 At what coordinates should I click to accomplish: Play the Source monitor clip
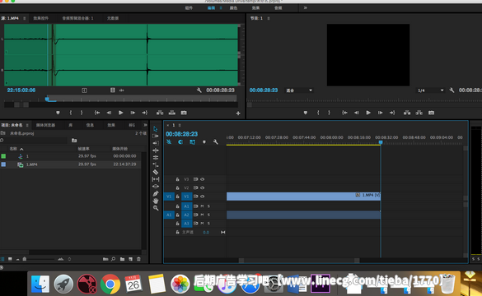pos(121,113)
